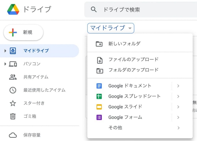Open パソコン in the sidebar
The image size is (197, 141).
point(39,64)
